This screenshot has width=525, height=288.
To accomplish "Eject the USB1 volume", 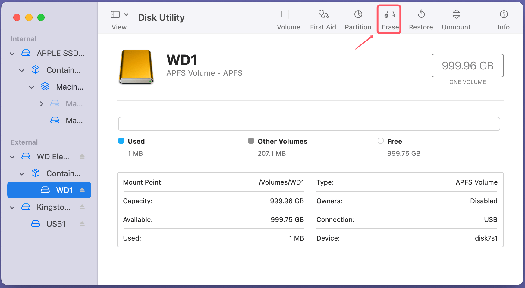I will tap(82, 224).
